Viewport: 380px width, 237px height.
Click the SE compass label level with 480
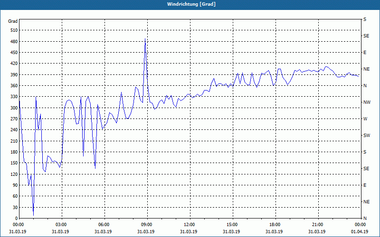366,36
